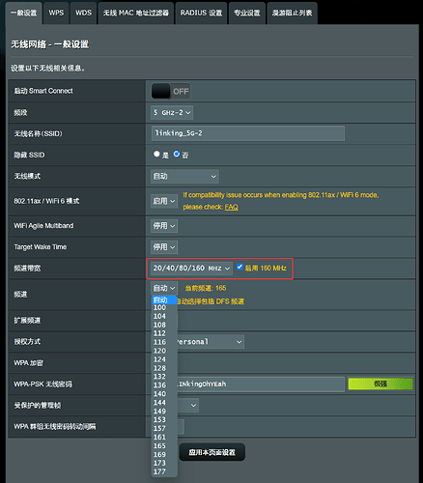This screenshot has width=423, height=483.
Task: Choose channel 177 in the list
Action: pos(164,471)
